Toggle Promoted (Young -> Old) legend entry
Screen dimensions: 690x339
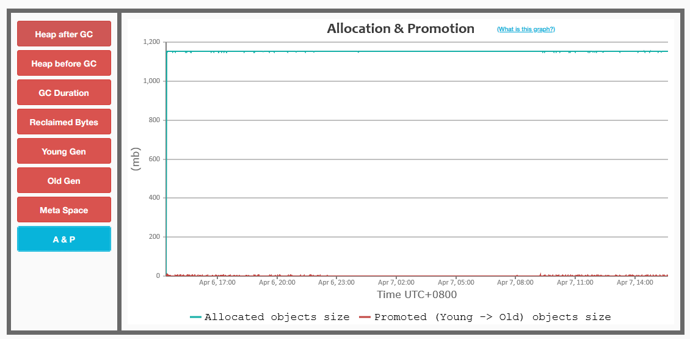point(485,316)
